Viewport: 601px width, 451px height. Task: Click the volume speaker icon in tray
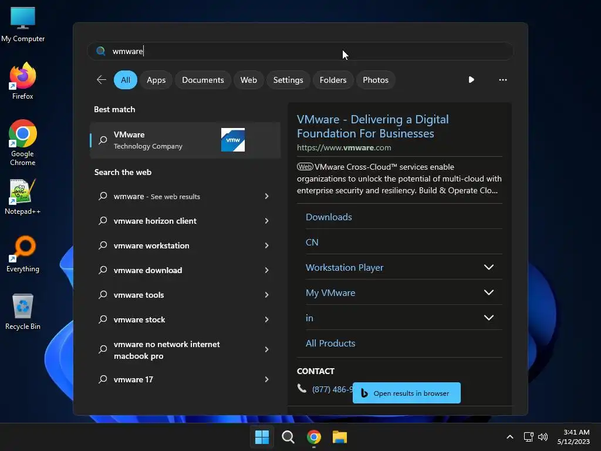[543, 437]
